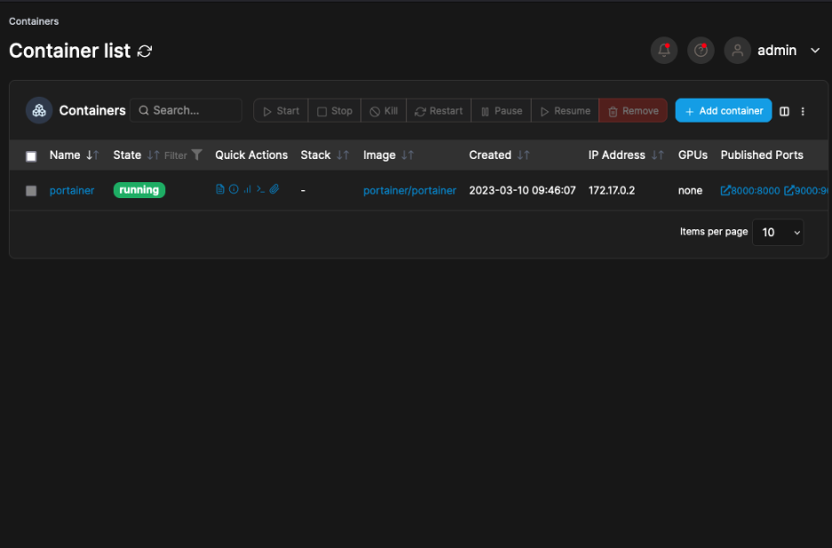Screen dimensions: 832x548
Task: Open the 9000 published port link
Action: click(806, 191)
